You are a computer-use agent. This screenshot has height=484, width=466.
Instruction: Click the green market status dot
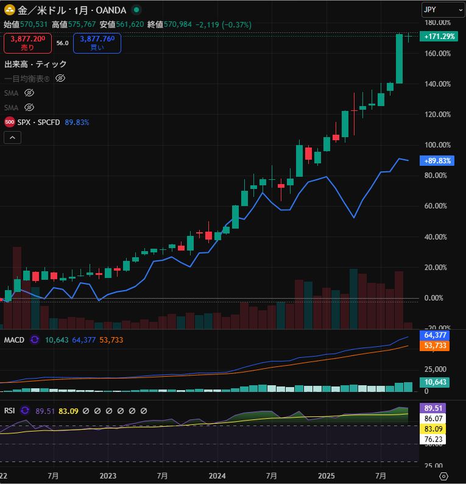[x=136, y=10]
